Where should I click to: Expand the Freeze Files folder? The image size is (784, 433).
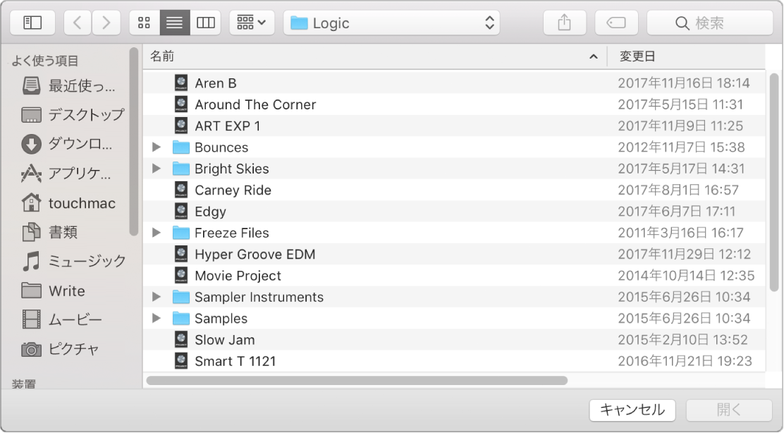tap(157, 233)
